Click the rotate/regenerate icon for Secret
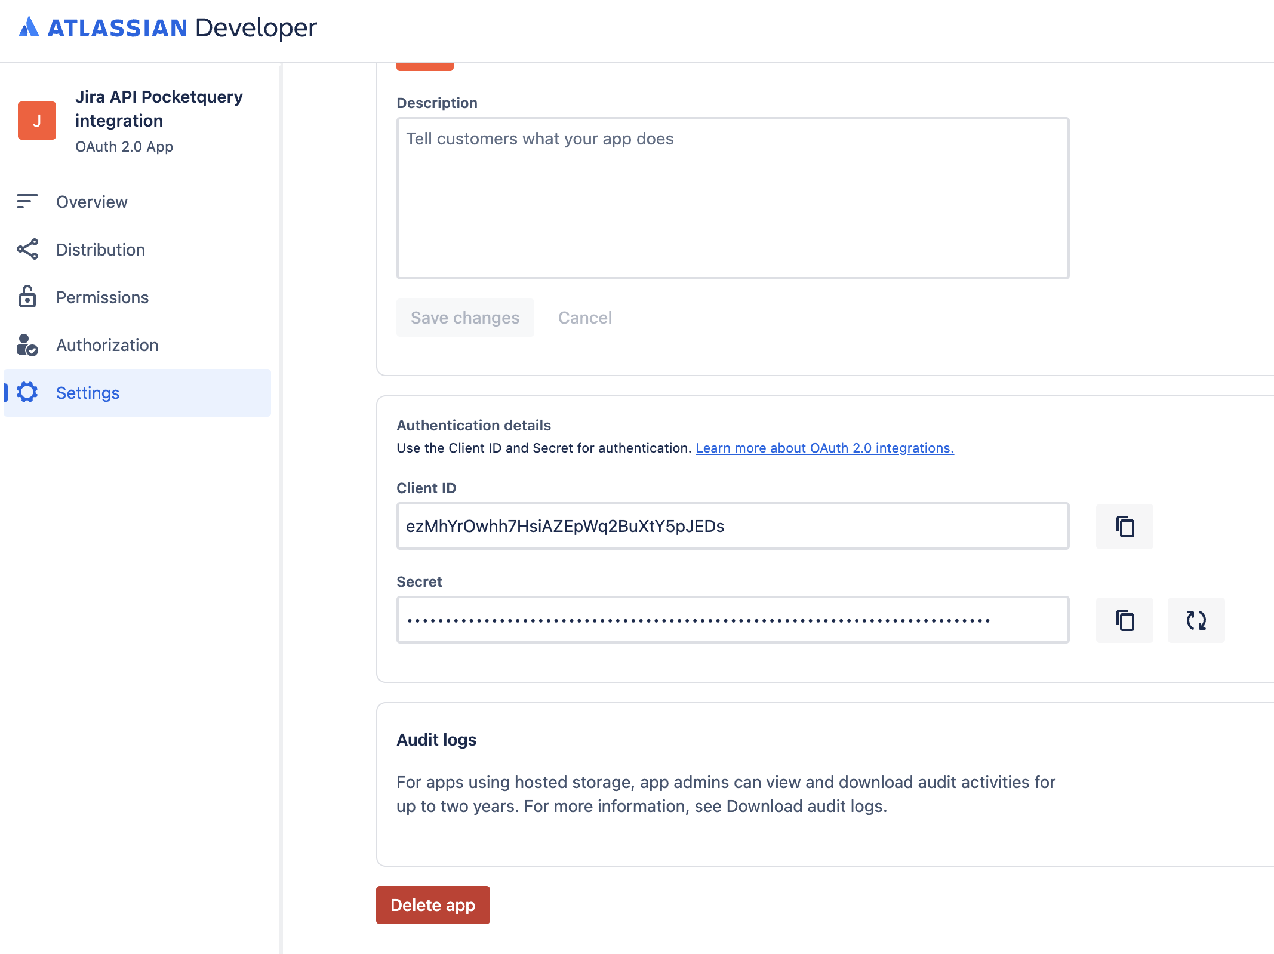 tap(1195, 619)
